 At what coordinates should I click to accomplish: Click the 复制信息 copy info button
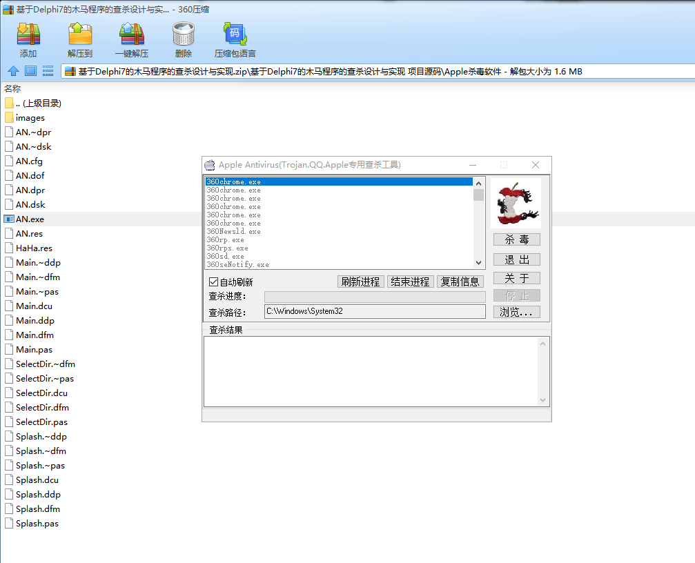(x=460, y=281)
